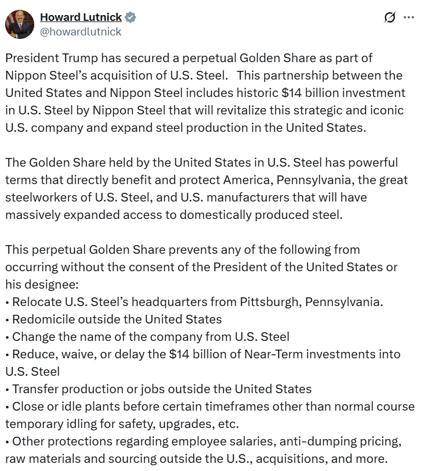Viewport: 427px width, 471px height.
Task: Open the three-dot more options menu
Action: (x=409, y=17)
